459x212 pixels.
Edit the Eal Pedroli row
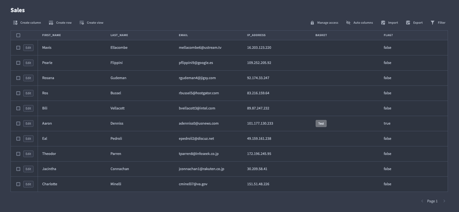(x=28, y=139)
